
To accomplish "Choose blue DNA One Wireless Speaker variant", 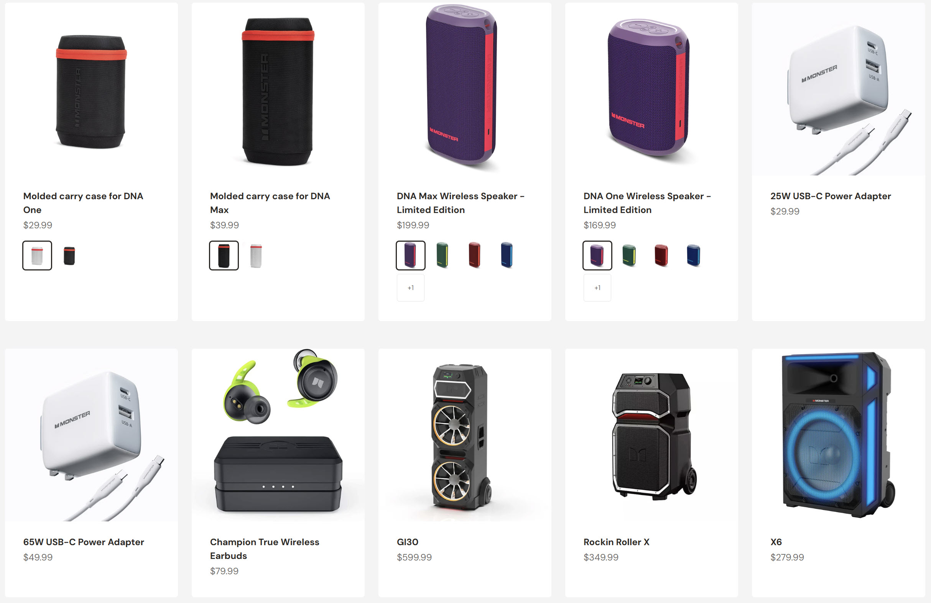I will click(x=693, y=256).
